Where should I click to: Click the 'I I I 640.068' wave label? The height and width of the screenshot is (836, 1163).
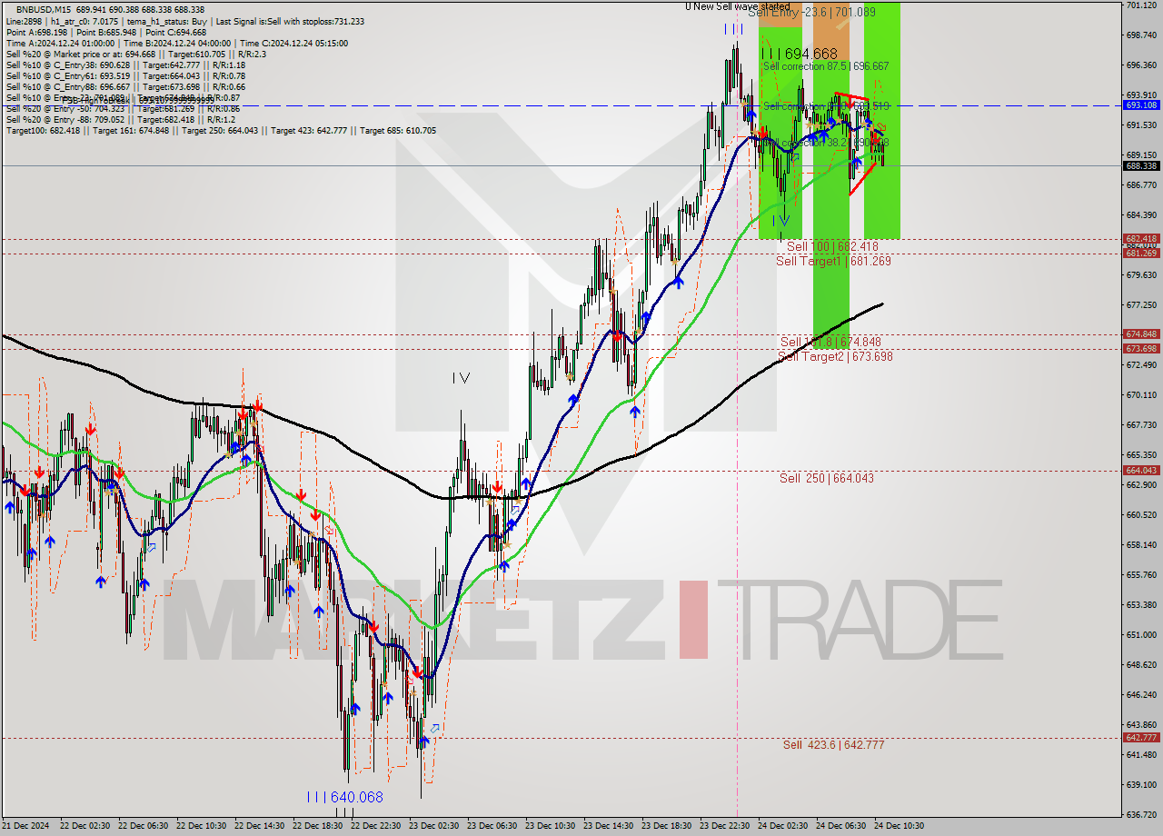click(344, 797)
